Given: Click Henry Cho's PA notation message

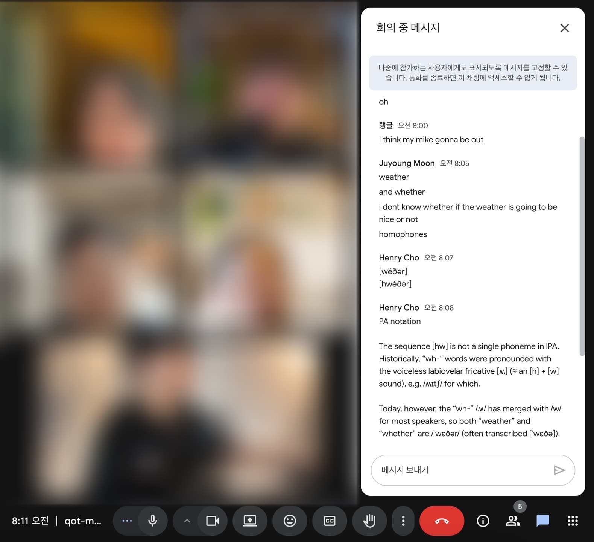Looking at the screenshot, I should tap(400, 321).
